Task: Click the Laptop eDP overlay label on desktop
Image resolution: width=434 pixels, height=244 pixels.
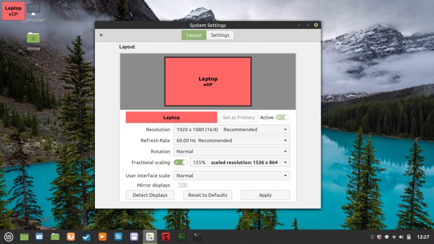Action: click(x=13, y=11)
